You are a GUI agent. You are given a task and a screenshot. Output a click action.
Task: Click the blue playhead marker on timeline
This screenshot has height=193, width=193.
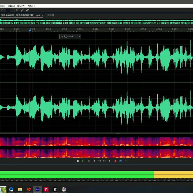(x=30, y=30)
